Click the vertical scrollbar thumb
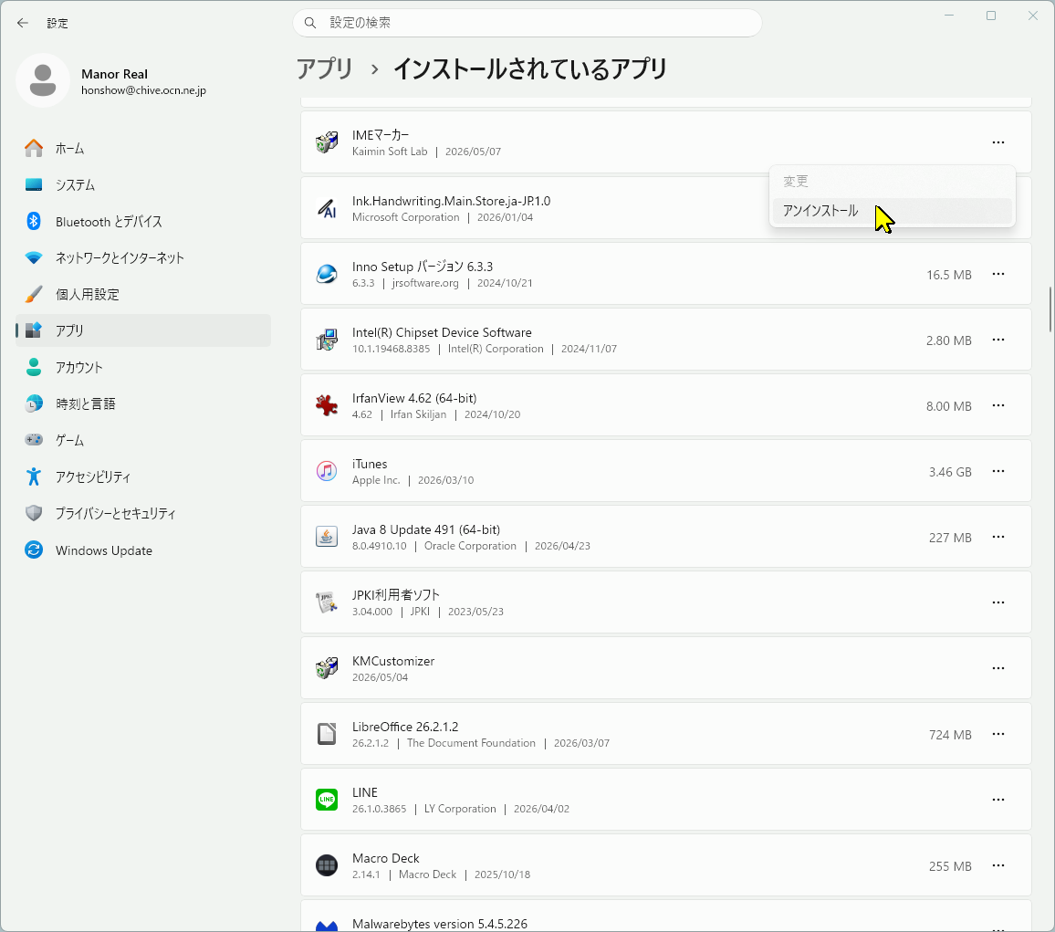Screen dimensions: 1055x932 click(1050, 309)
